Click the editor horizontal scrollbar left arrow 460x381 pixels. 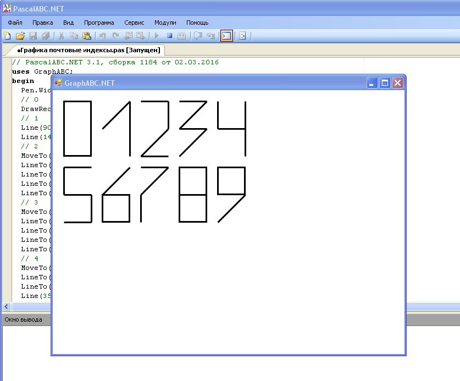tap(7, 306)
